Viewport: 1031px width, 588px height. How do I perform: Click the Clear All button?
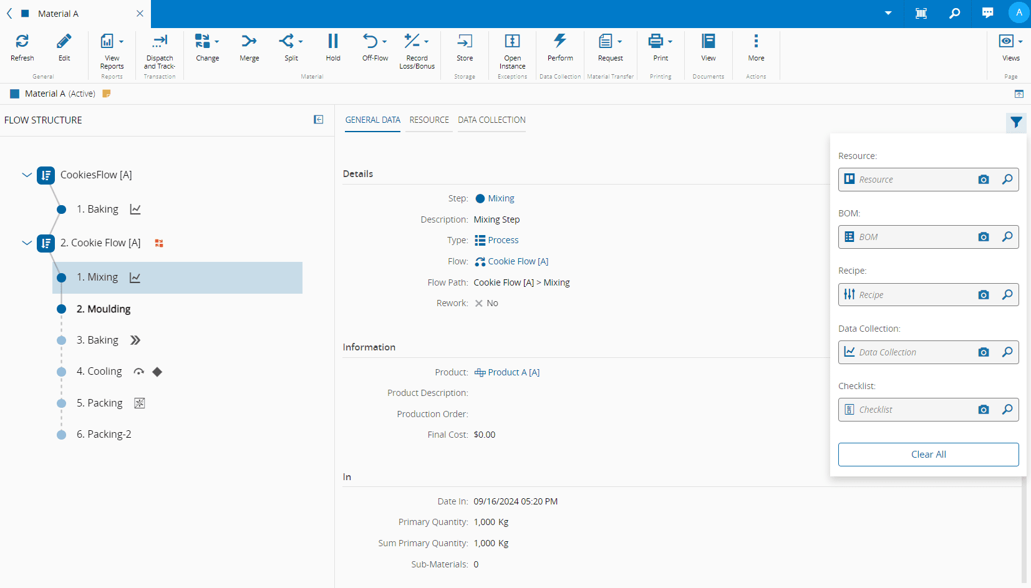tap(928, 455)
